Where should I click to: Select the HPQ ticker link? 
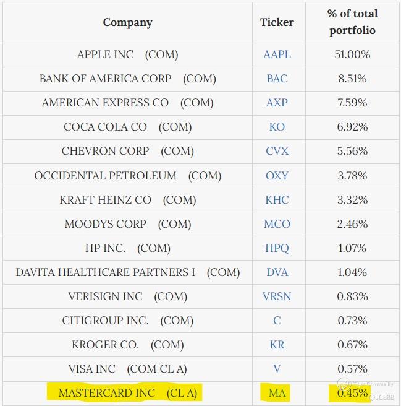point(277,248)
